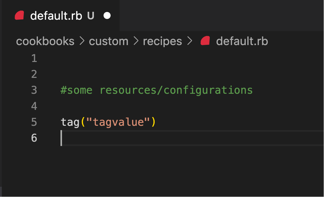
Task: Click the custom folder breadcrumb
Action: (x=108, y=41)
